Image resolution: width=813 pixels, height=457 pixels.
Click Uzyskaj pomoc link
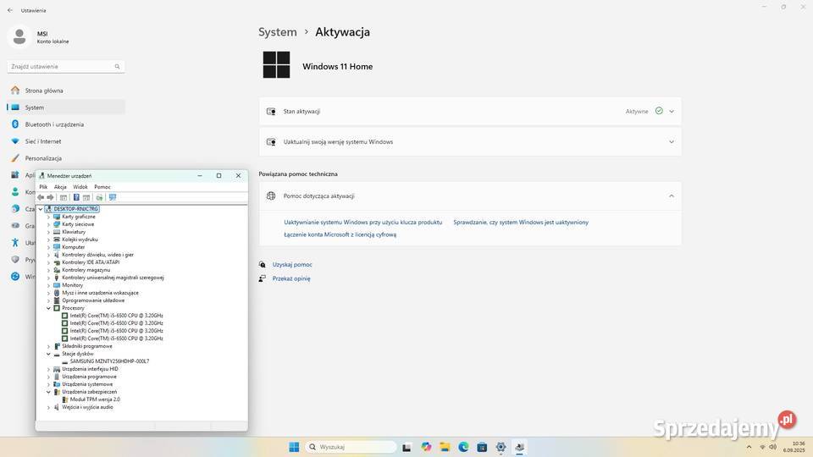292,264
